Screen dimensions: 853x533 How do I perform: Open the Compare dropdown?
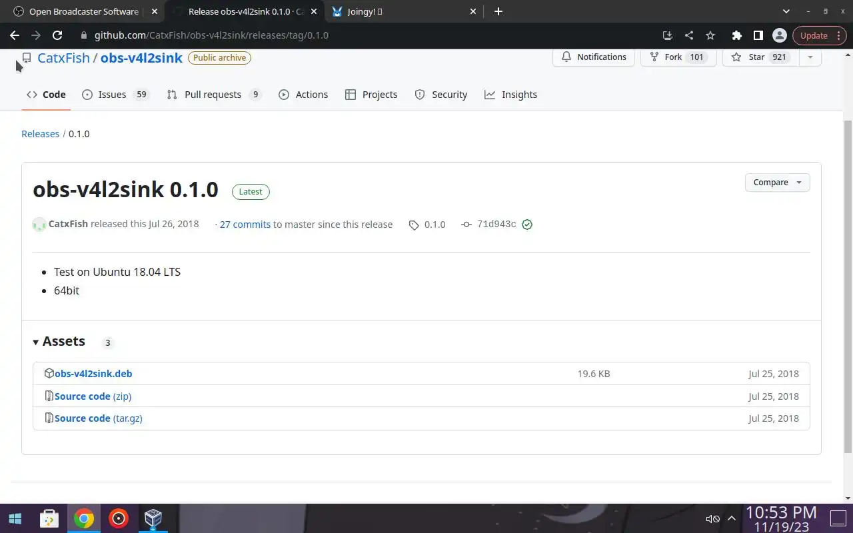[x=778, y=183]
